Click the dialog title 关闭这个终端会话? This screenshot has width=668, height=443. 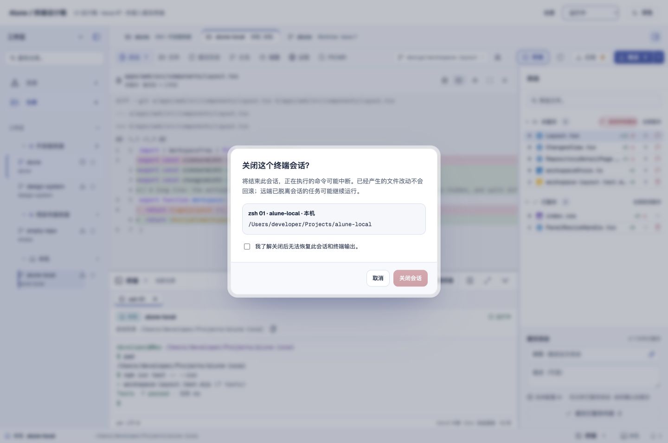pyautogui.click(x=276, y=165)
